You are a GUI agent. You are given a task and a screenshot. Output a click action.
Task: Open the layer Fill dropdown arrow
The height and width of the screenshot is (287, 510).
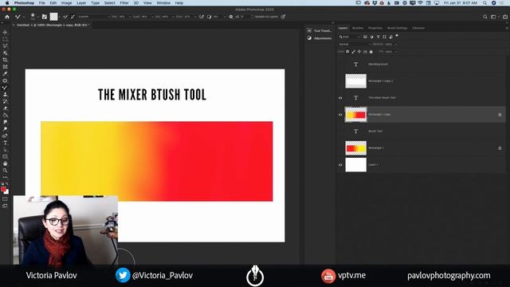pos(395,51)
